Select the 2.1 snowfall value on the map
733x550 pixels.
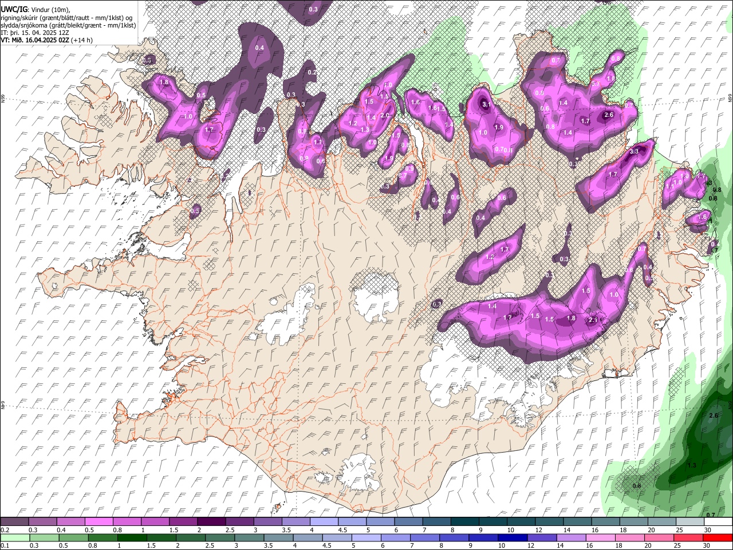(594, 320)
